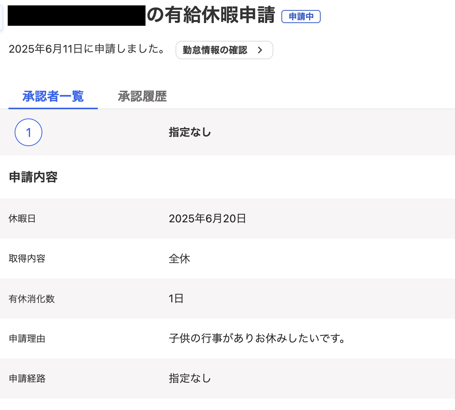Click the chevron arrow in 勤怠情報の確認
The image size is (455, 410).
260,50
